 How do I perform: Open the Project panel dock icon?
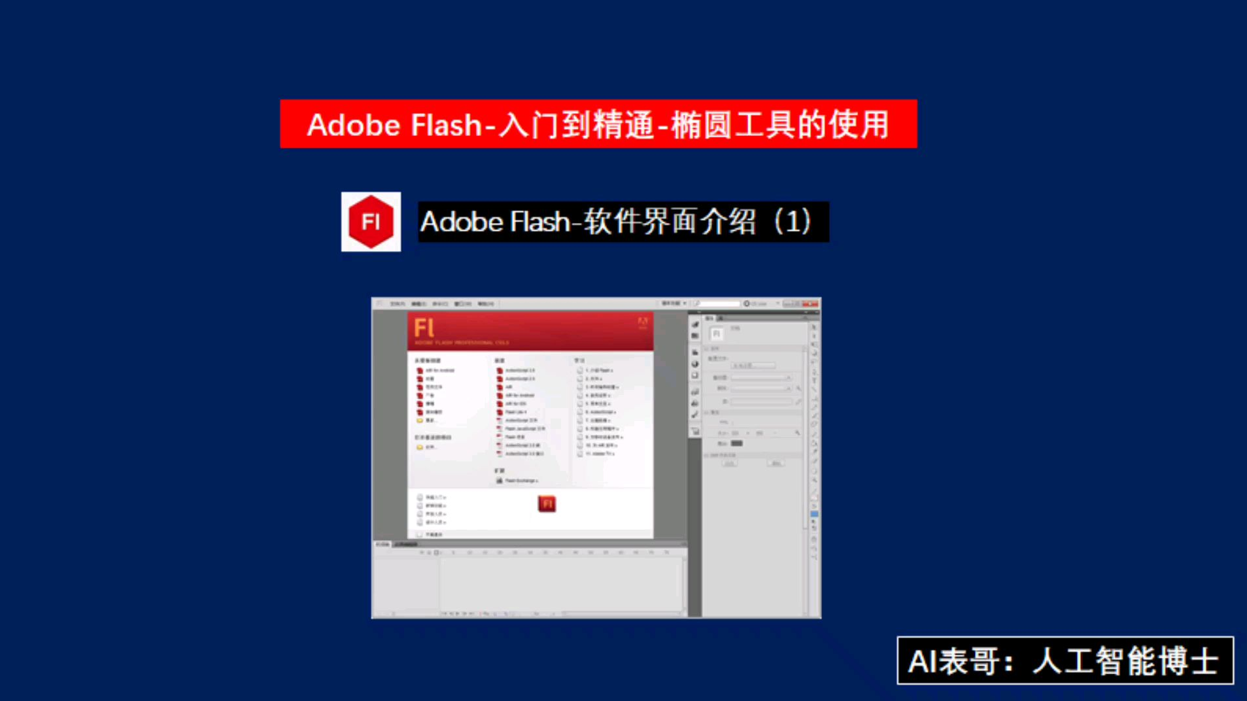[x=695, y=432]
